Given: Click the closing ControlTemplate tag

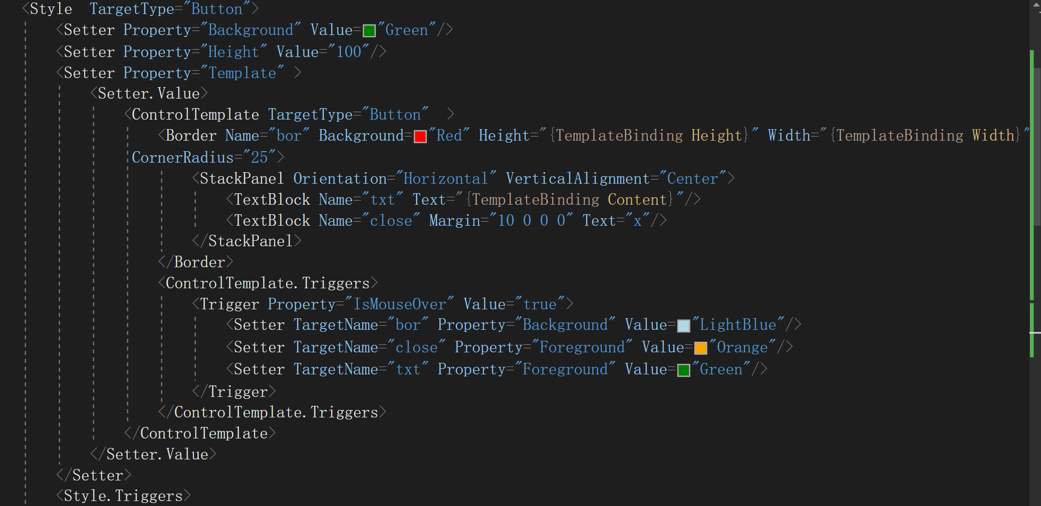Looking at the screenshot, I should point(203,433).
